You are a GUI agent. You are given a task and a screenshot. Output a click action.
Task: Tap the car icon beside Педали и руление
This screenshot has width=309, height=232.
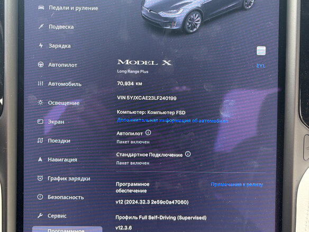(41, 7)
